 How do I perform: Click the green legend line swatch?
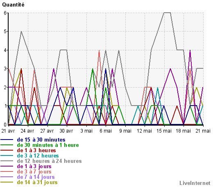pyautogui.click(x=7, y=145)
